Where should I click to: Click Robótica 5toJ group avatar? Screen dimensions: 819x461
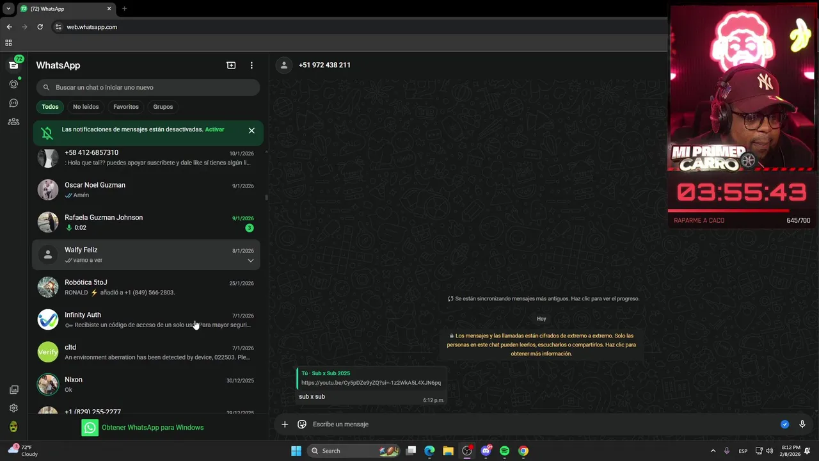pos(48,287)
